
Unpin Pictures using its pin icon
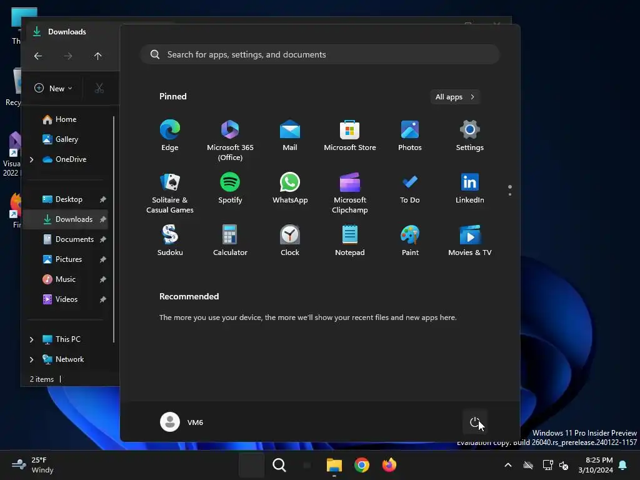pyautogui.click(x=103, y=259)
